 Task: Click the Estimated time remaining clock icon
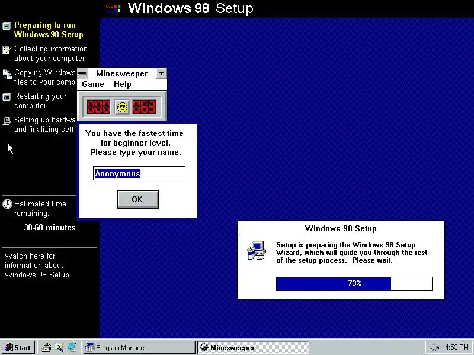pyautogui.click(x=7, y=204)
